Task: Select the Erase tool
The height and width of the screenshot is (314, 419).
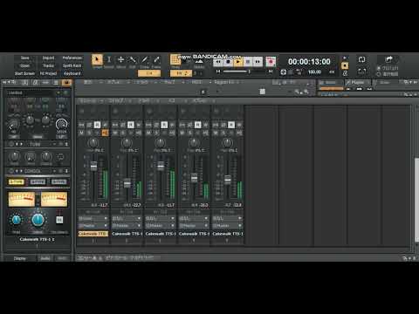Action: [x=156, y=60]
